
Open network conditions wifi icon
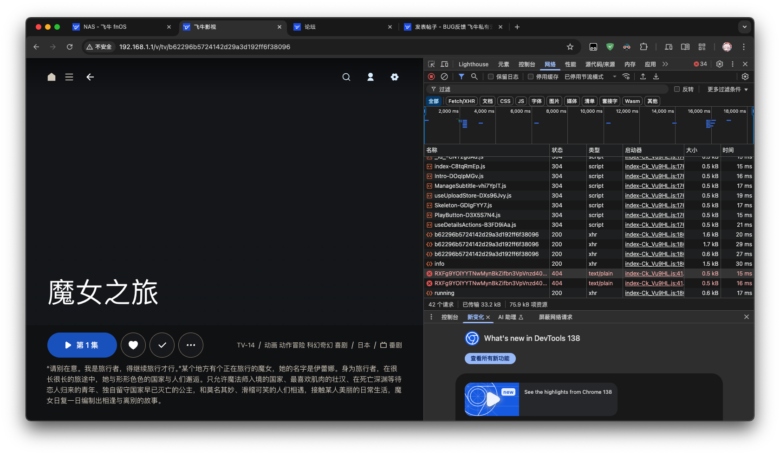coord(626,77)
